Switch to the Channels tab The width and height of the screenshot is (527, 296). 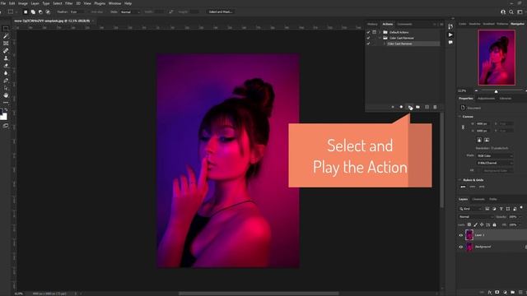[x=478, y=199]
